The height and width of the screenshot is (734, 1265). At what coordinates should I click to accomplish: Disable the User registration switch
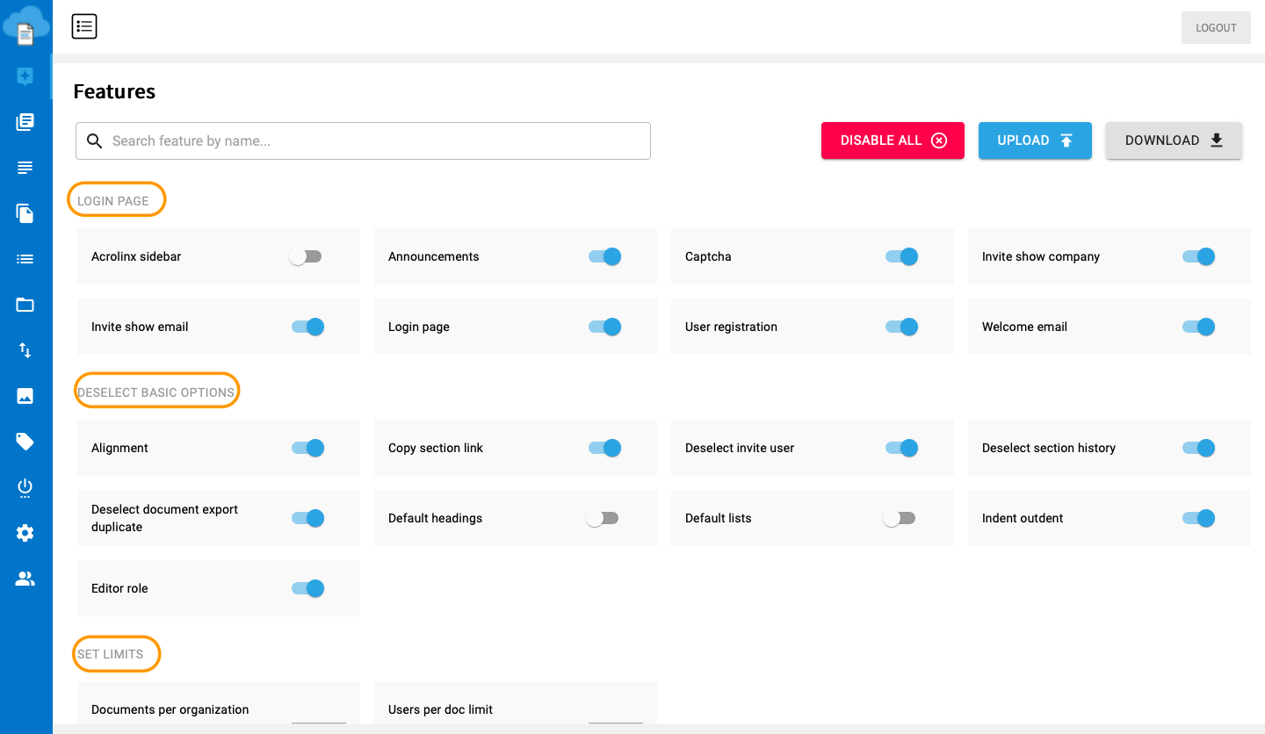click(x=901, y=327)
